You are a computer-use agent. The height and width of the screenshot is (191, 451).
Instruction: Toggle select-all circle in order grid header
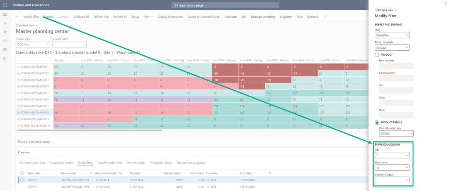[22, 173]
